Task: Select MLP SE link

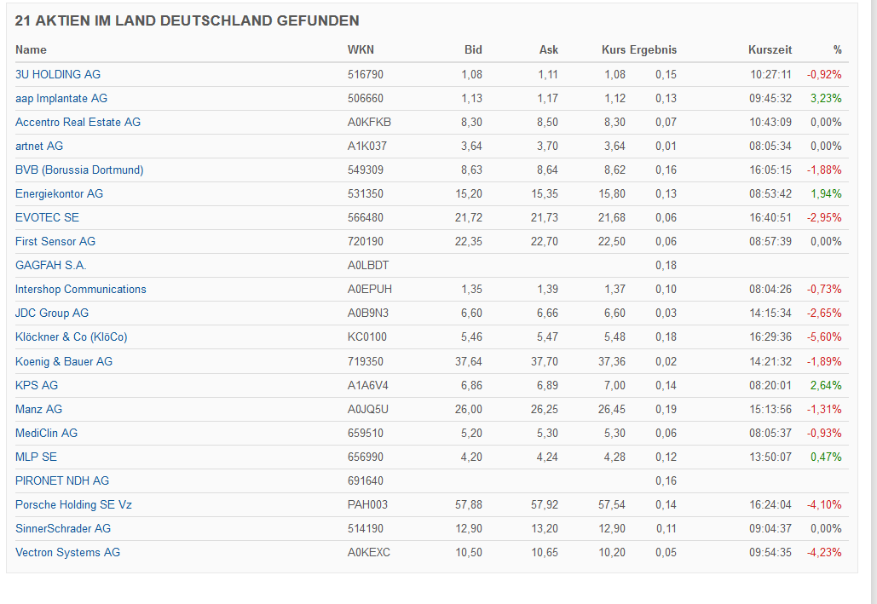Action: pyautogui.click(x=36, y=457)
